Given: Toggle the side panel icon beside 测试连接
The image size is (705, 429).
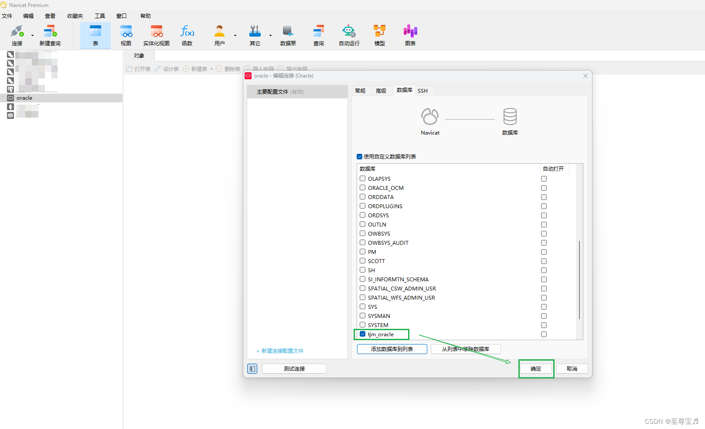Looking at the screenshot, I should [252, 369].
